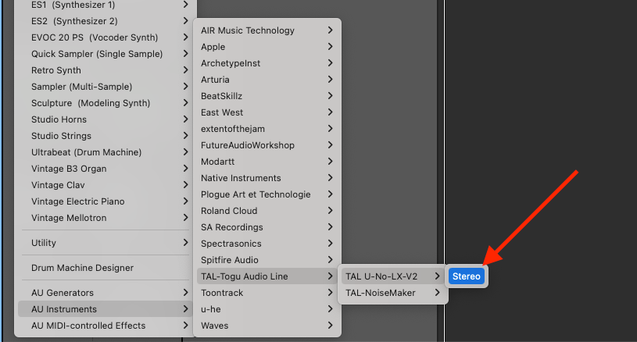Select Drum Machine Designer
The height and width of the screenshot is (342, 637).
pos(106,268)
